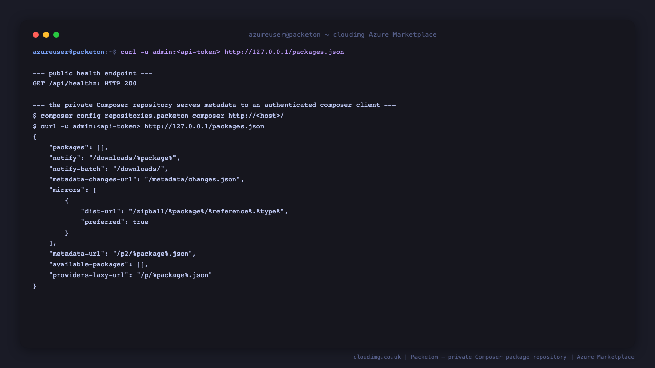The image size is (655, 368).
Task: Click the 'GET /api/healthz: HTTP 200' line
Action: point(84,83)
